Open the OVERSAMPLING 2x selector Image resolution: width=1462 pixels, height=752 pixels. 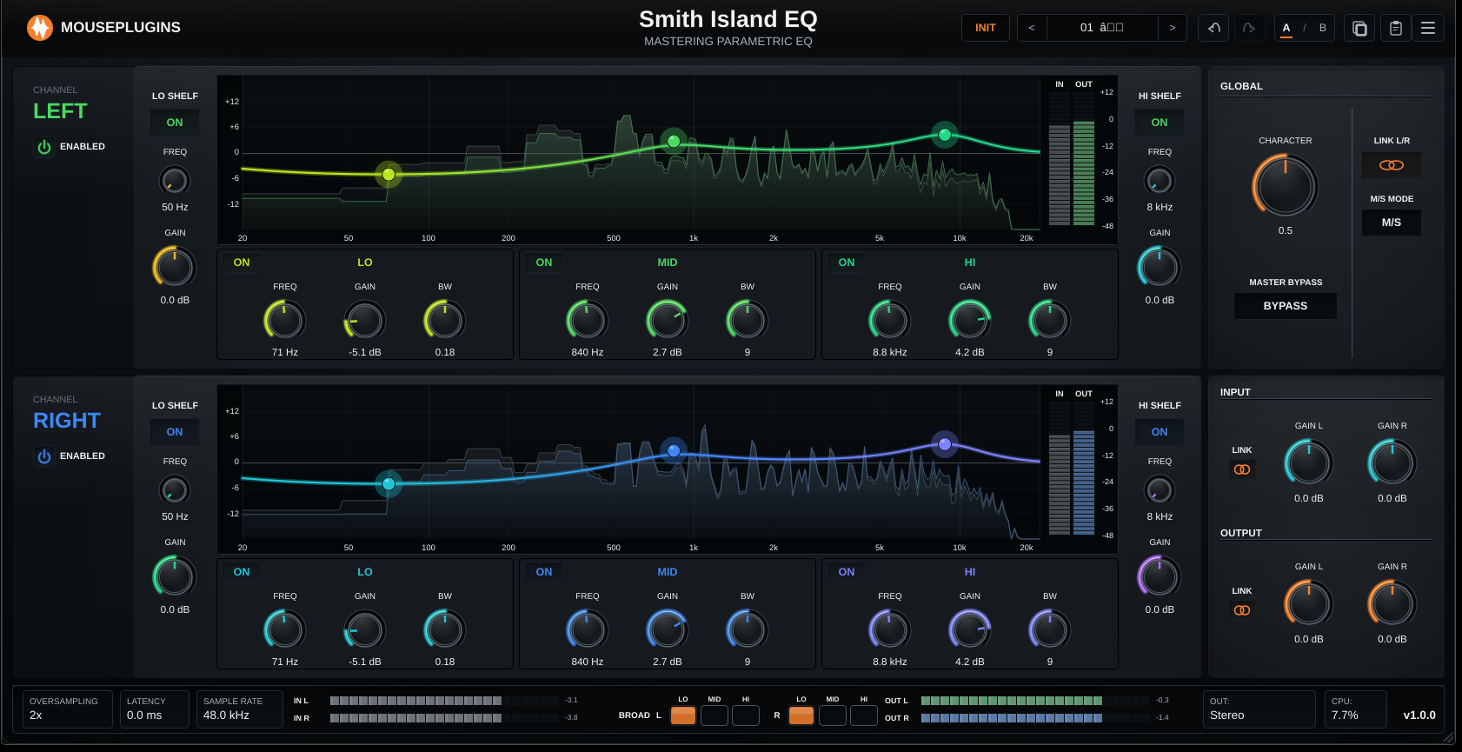pyautogui.click(x=68, y=709)
